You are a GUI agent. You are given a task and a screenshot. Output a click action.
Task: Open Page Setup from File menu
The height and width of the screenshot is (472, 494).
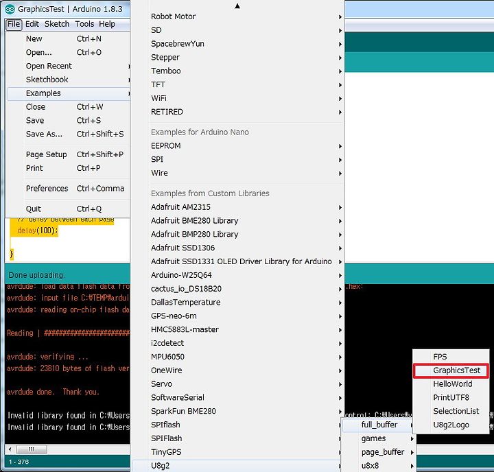coord(69,154)
